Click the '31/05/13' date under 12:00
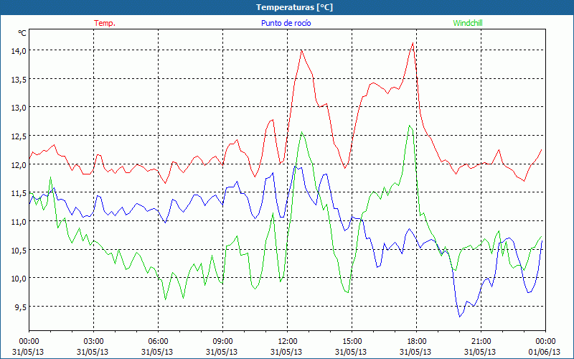 click(x=286, y=352)
